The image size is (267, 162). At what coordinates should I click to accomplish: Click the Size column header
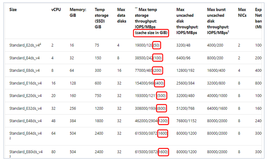[13, 10]
